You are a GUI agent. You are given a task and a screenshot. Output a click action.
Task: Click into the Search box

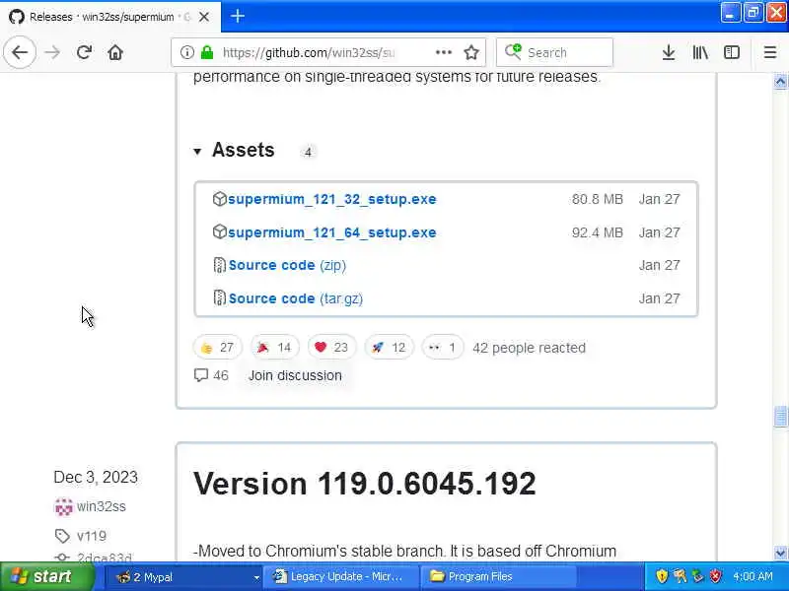pyautogui.click(x=554, y=52)
